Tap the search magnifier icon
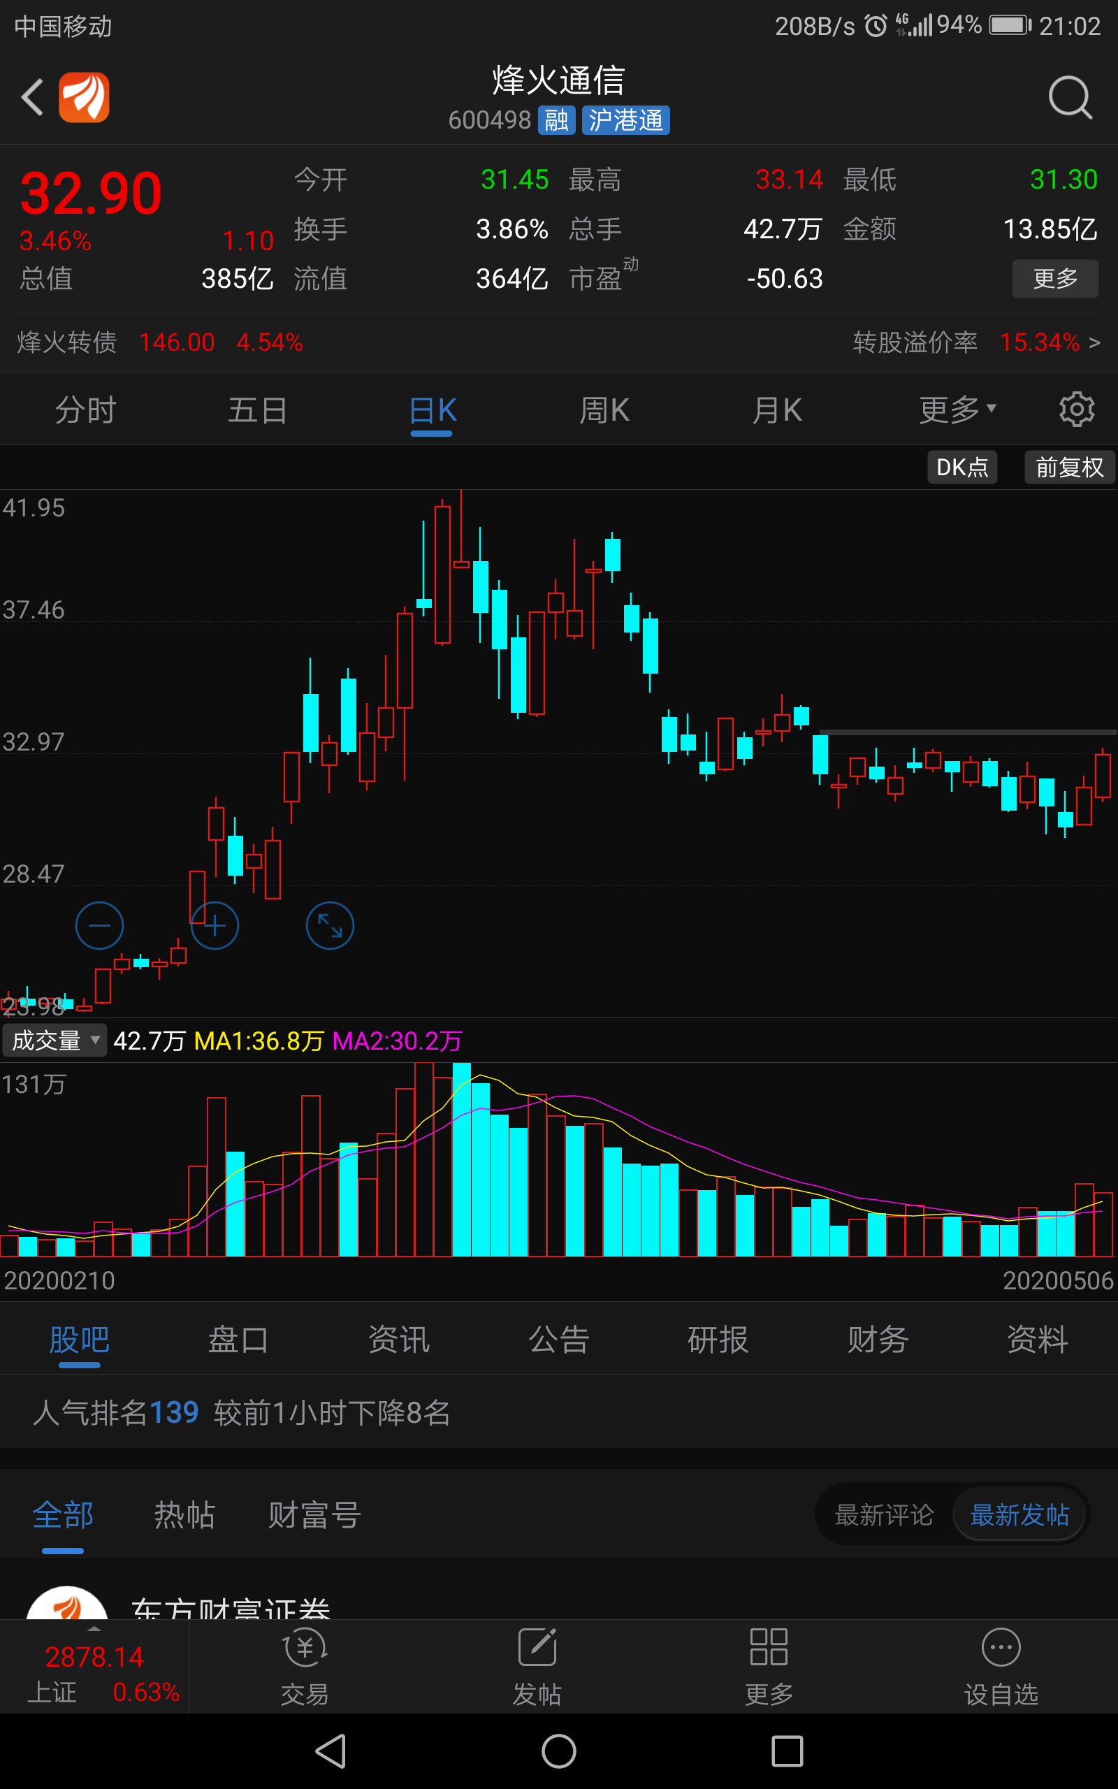Image resolution: width=1118 pixels, height=1789 pixels. tap(1070, 98)
